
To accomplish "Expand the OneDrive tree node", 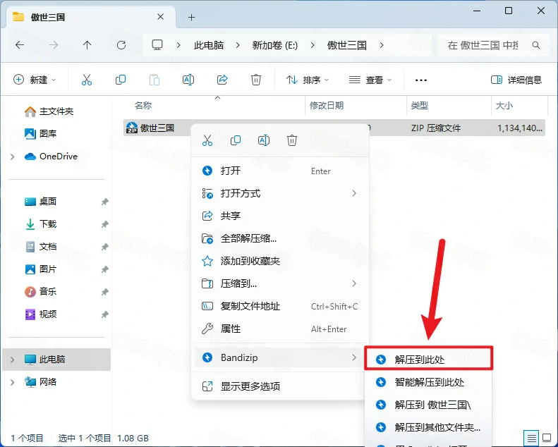I will click(13, 157).
